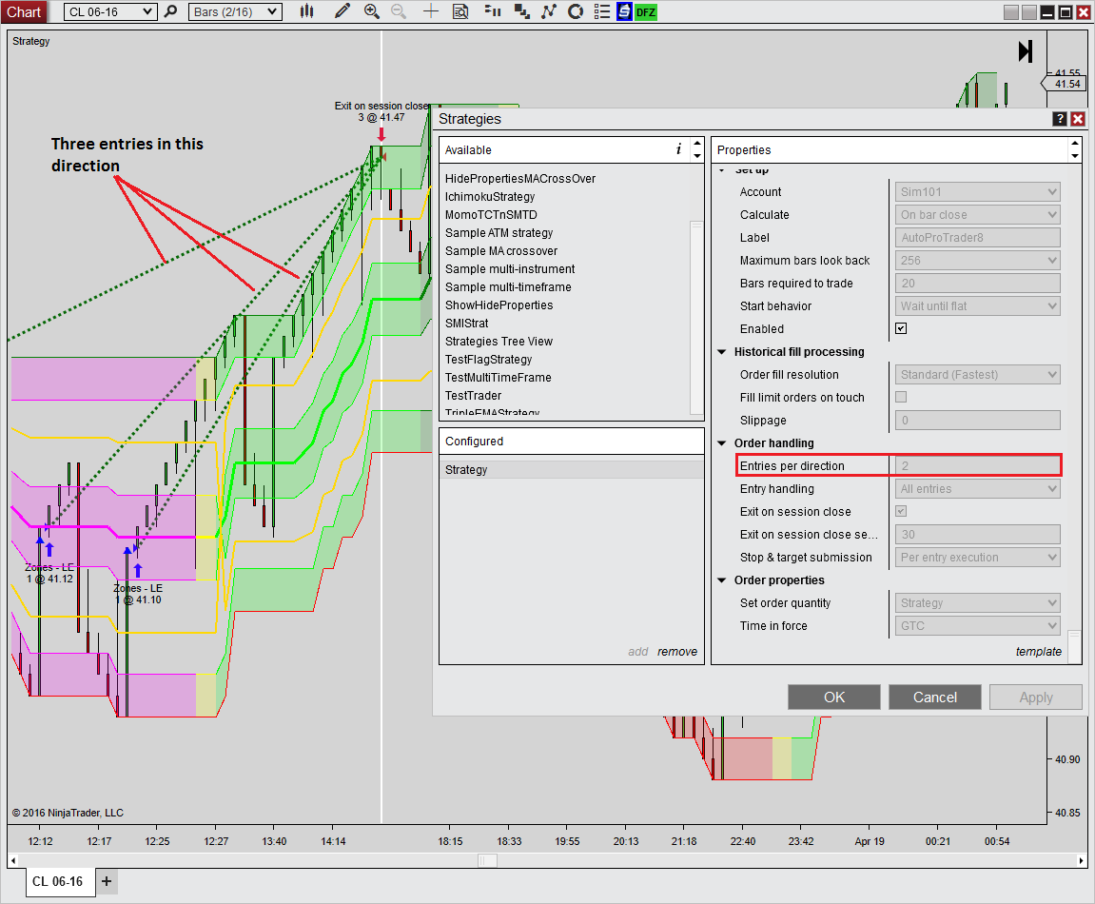Click the Label AutoProTrader8 field
The image size is (1095, 904).
point(977,238)
